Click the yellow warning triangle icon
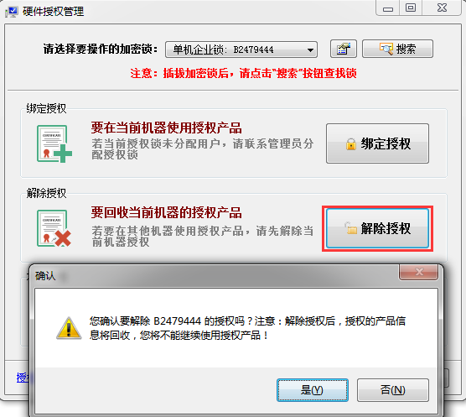This screenshot has width=466, height=417. (69, 328)
